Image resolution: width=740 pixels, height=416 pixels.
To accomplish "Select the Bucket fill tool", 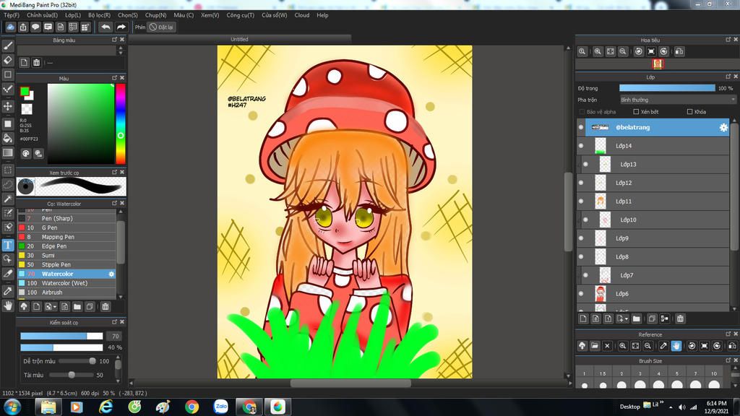I will click(x=8, y=138).
